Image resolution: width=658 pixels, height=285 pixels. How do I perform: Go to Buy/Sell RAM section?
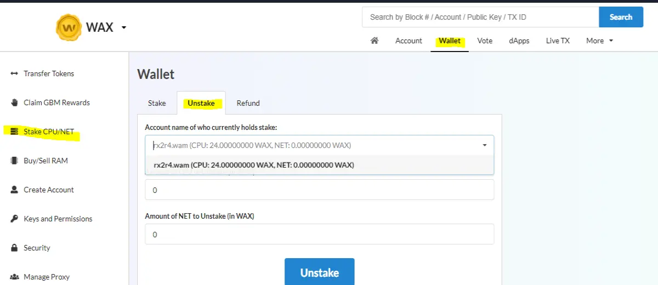46,161
